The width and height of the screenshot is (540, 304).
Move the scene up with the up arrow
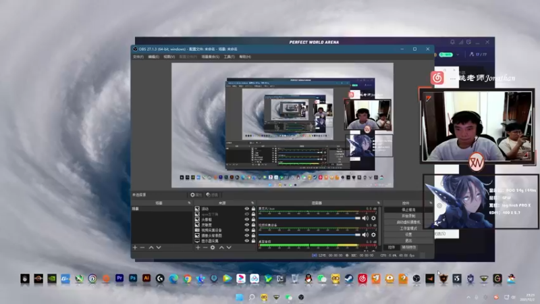click(x=151, y=247)
